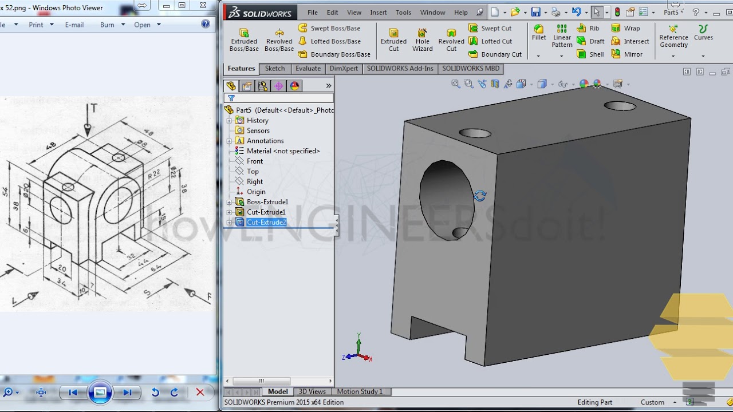Expand Cut-Extrude1 feature
The width and height of the screenshot is (733, 412).
[x=229, y=212]
